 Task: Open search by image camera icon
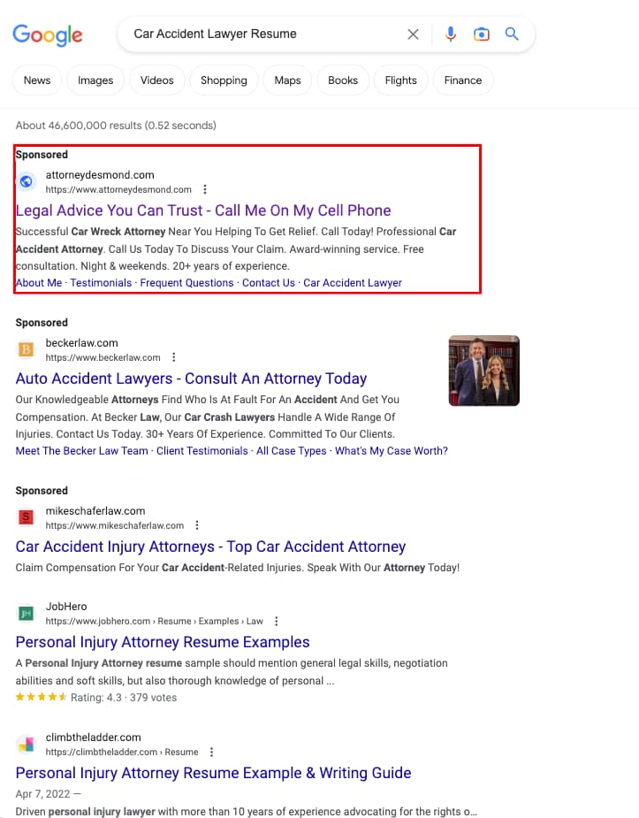point(481,34)
